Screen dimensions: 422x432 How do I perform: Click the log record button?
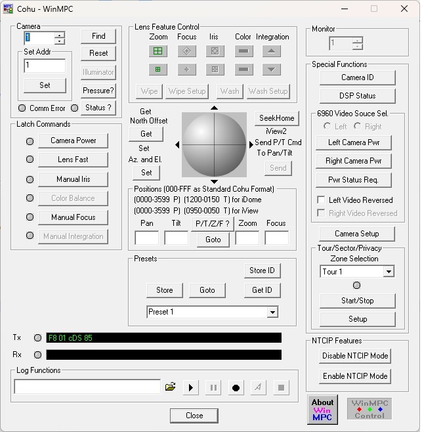click(236, 387)
